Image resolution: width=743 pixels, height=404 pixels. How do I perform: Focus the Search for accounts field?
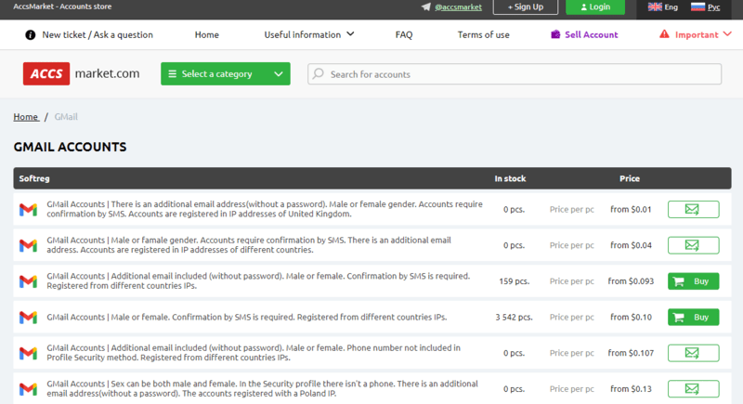515,74
